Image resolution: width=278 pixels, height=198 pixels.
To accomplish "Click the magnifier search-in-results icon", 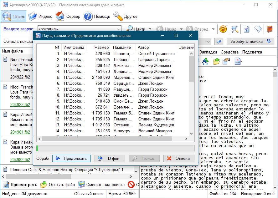I will coord(235,29).
